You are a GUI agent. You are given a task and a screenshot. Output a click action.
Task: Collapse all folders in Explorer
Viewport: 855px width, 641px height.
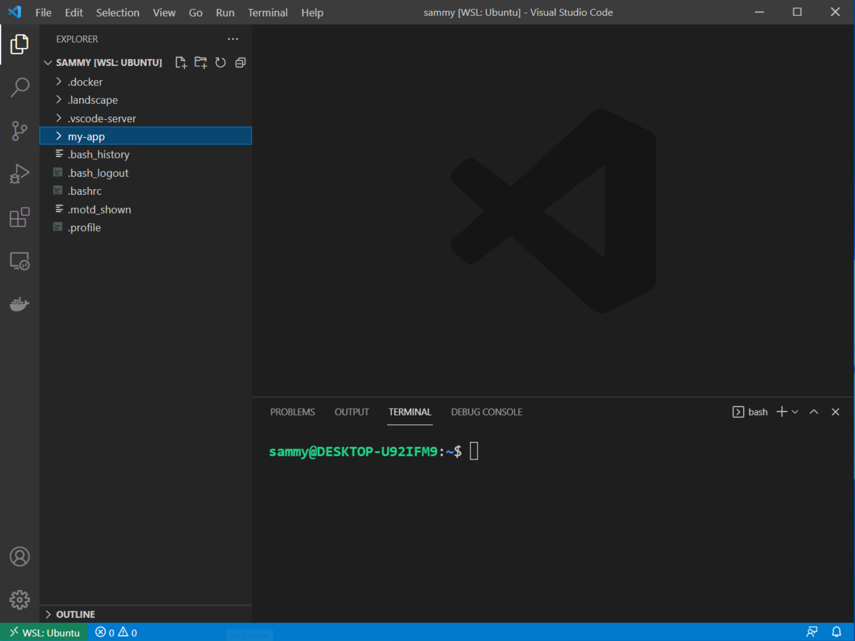point(240,63)
